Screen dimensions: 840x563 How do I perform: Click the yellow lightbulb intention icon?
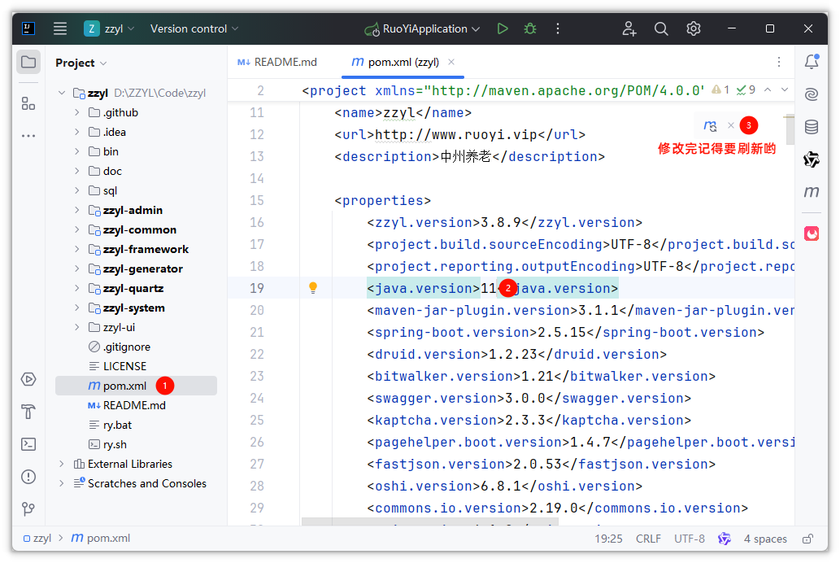[313, 288]
